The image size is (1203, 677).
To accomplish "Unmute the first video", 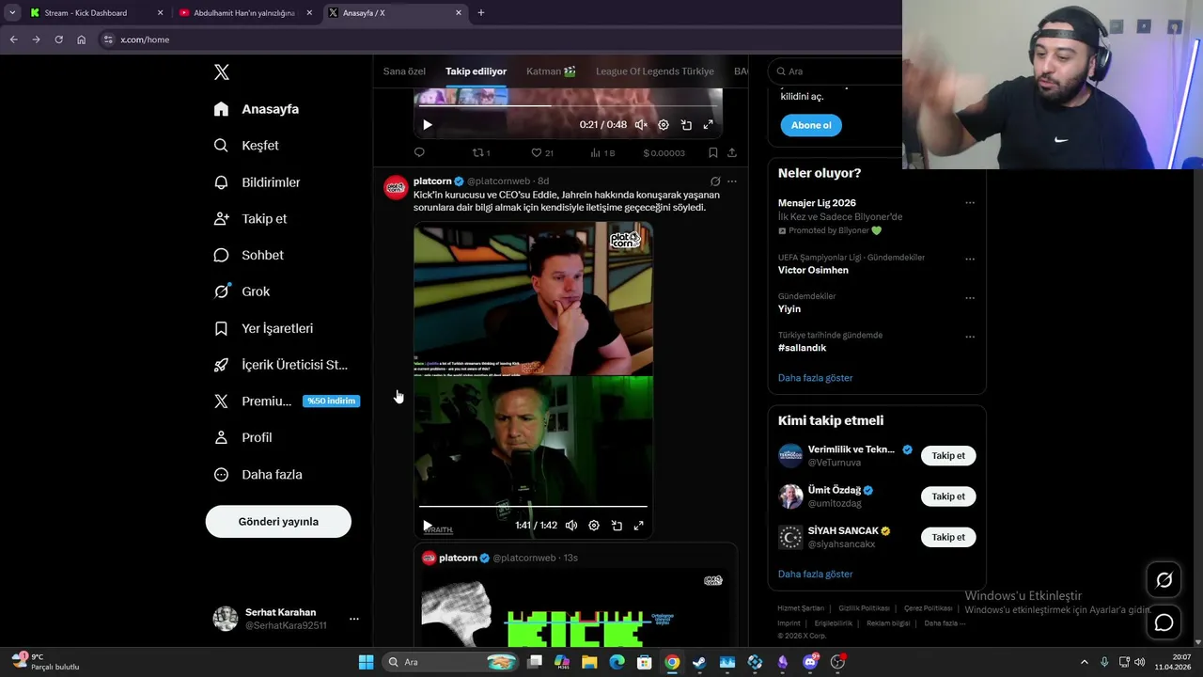I will 641,125.
